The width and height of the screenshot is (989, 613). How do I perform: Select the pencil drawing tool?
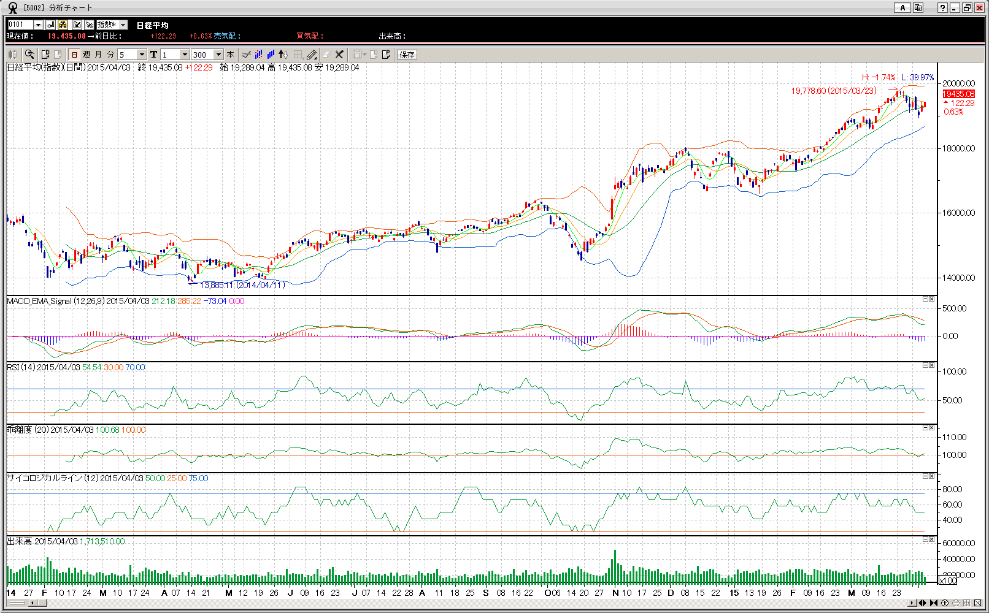(x=312, y=55)
